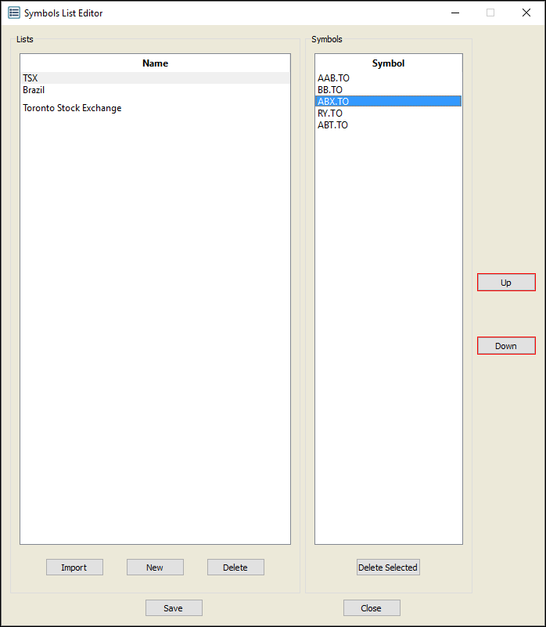Select the Brazil list entry
The width and height of the screenshot is (546, 627).
pos(34,90)
